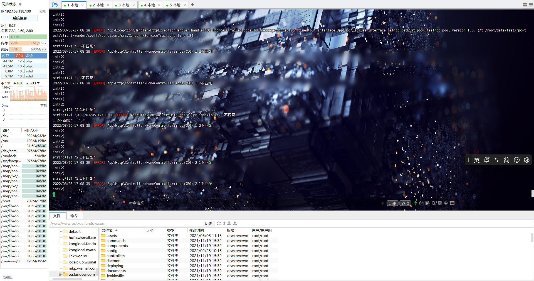Click the 交换 33% usage bar

tap(28, 49)
